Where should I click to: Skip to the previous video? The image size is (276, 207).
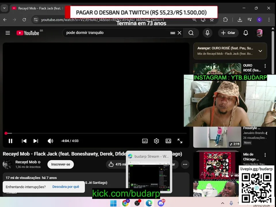click(24, 141)
